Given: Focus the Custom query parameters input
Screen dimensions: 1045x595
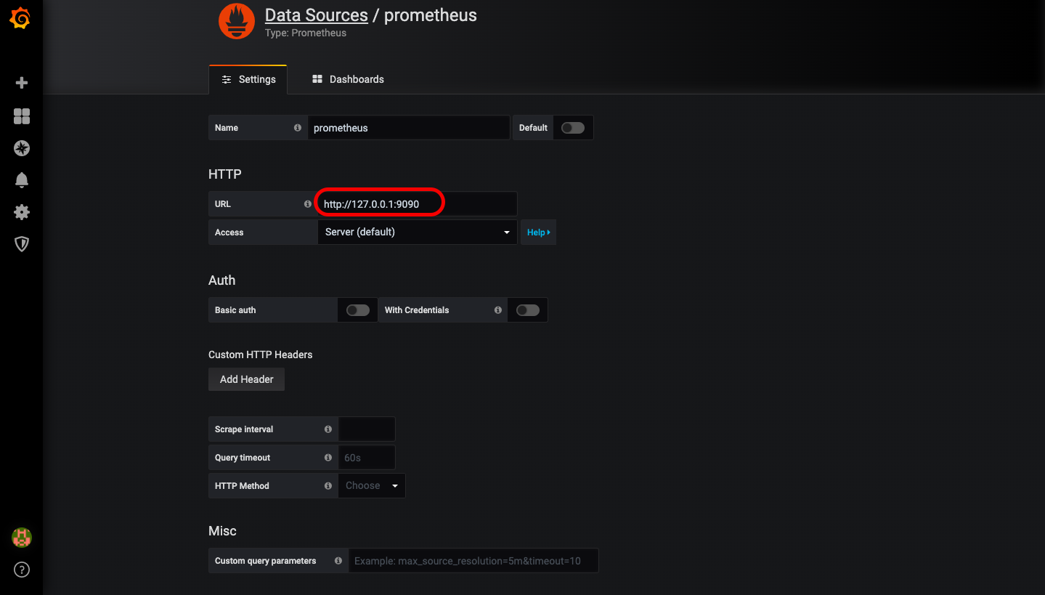Looking at the screenshot, I should [x=473, y=561].
